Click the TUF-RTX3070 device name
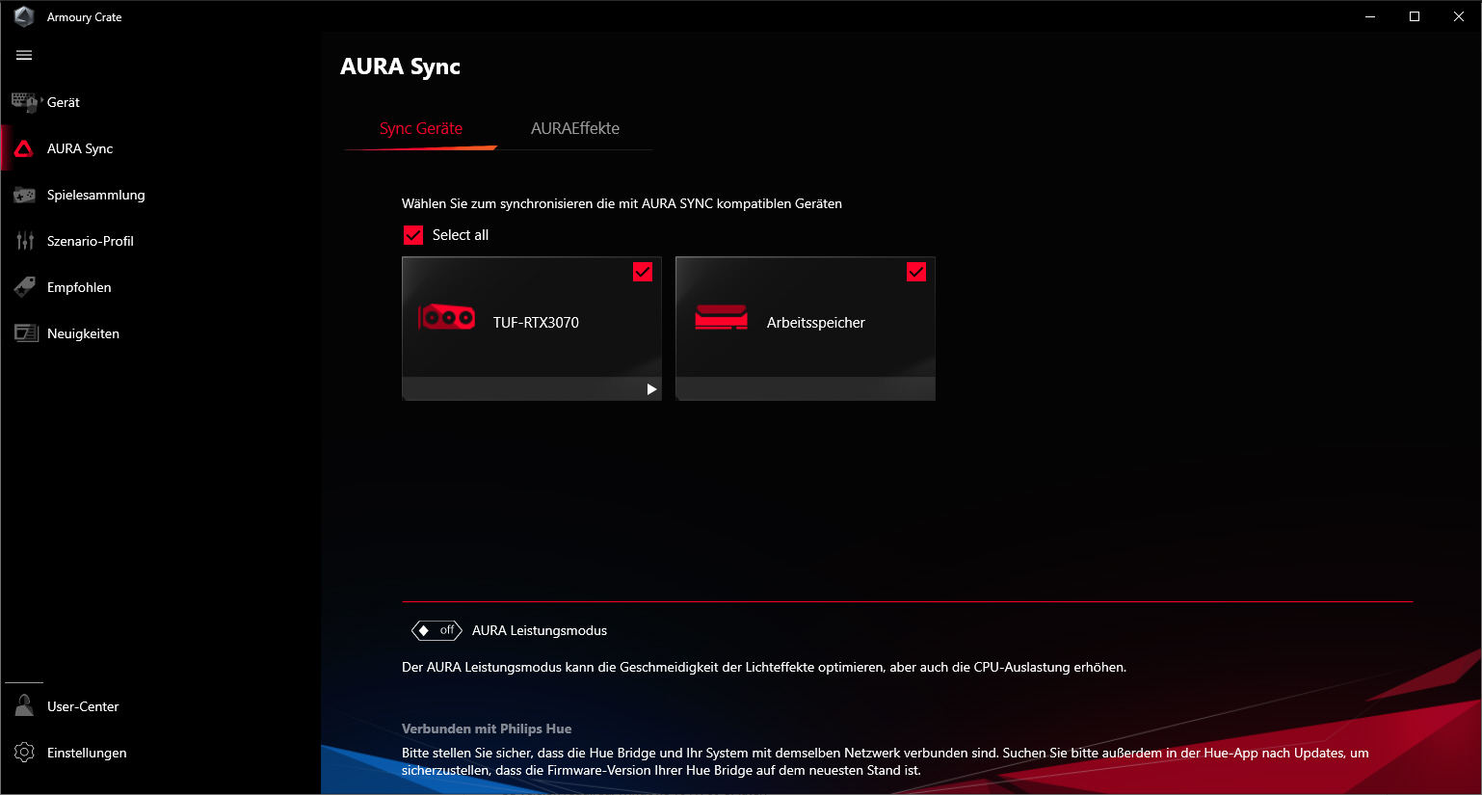Image resolution: width=1482 pixels, height=795 pixels. [536, 323]
